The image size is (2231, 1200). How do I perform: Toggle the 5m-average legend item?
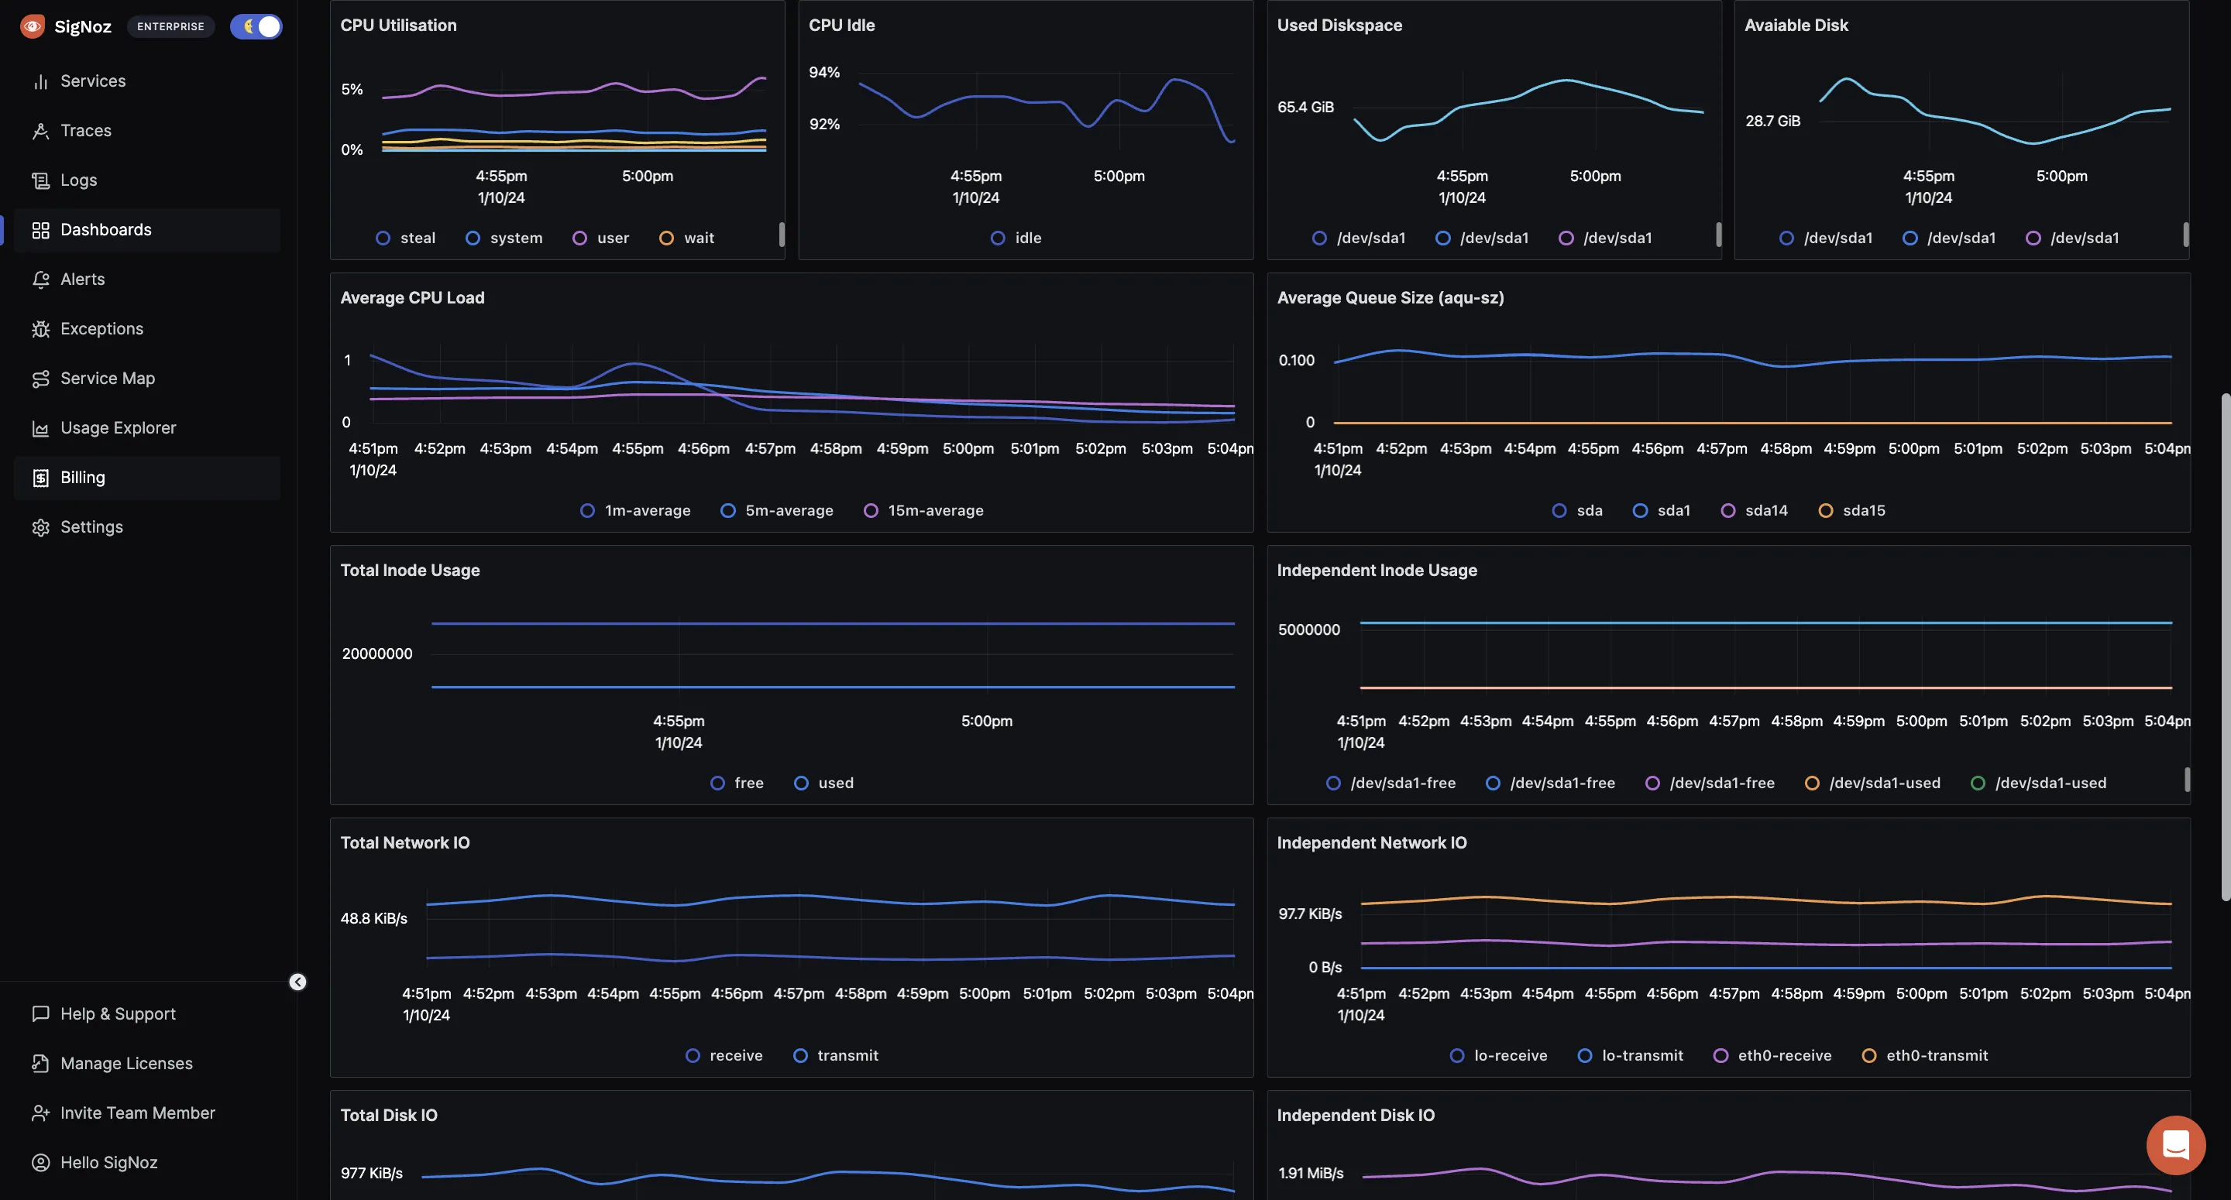[x=777, y=511]
